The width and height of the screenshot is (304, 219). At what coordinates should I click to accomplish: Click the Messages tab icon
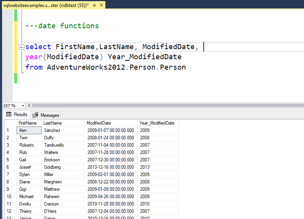[x=35, y=115]
